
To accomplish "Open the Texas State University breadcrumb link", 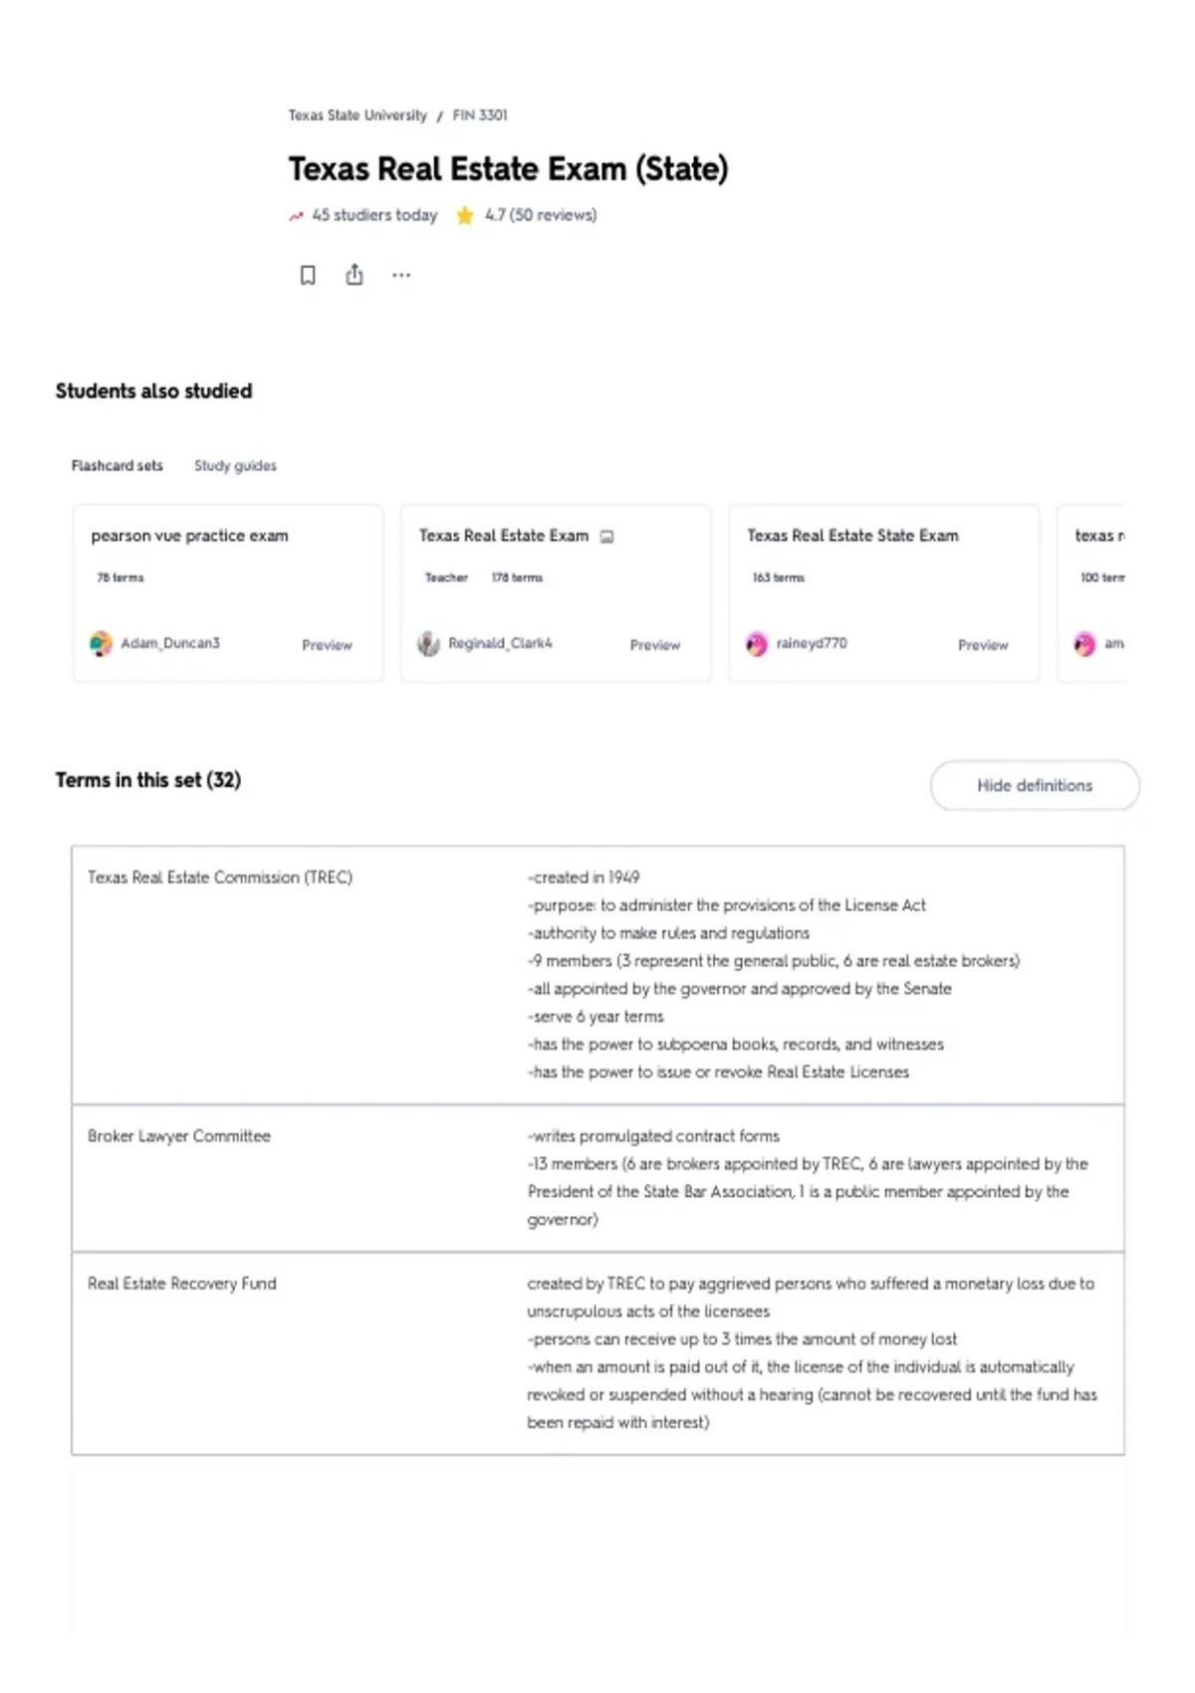I will [358, 116].
